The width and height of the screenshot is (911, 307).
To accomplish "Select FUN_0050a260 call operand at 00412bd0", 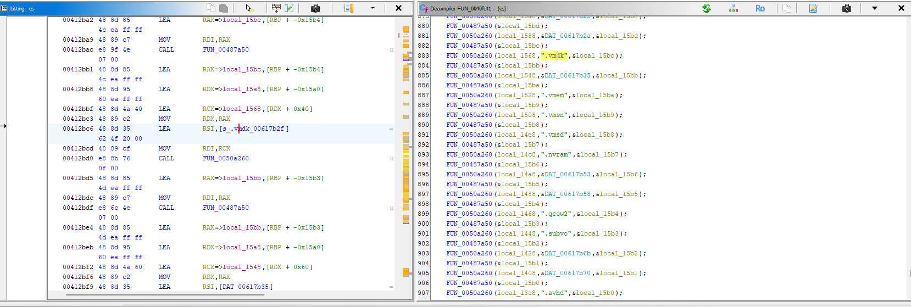I will 226,158.
